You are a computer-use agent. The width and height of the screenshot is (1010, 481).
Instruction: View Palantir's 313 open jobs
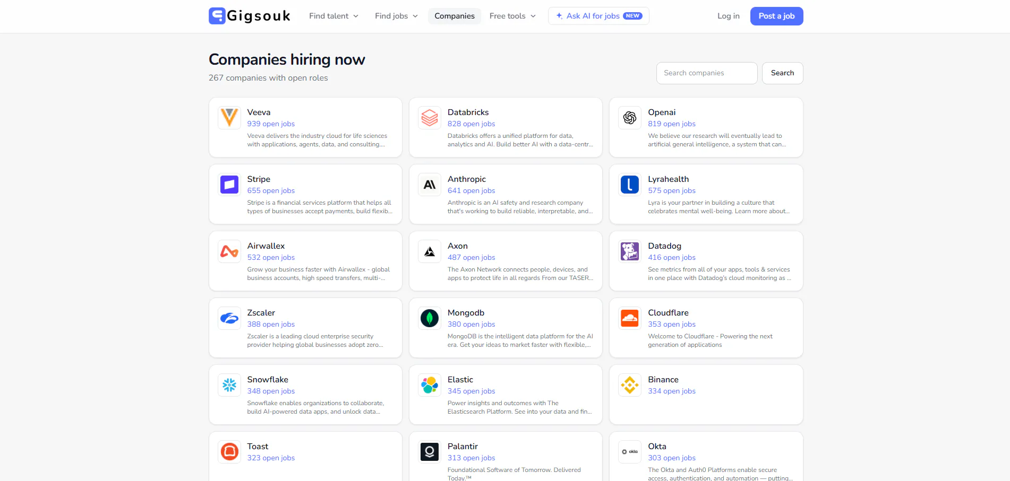[471, 458]
